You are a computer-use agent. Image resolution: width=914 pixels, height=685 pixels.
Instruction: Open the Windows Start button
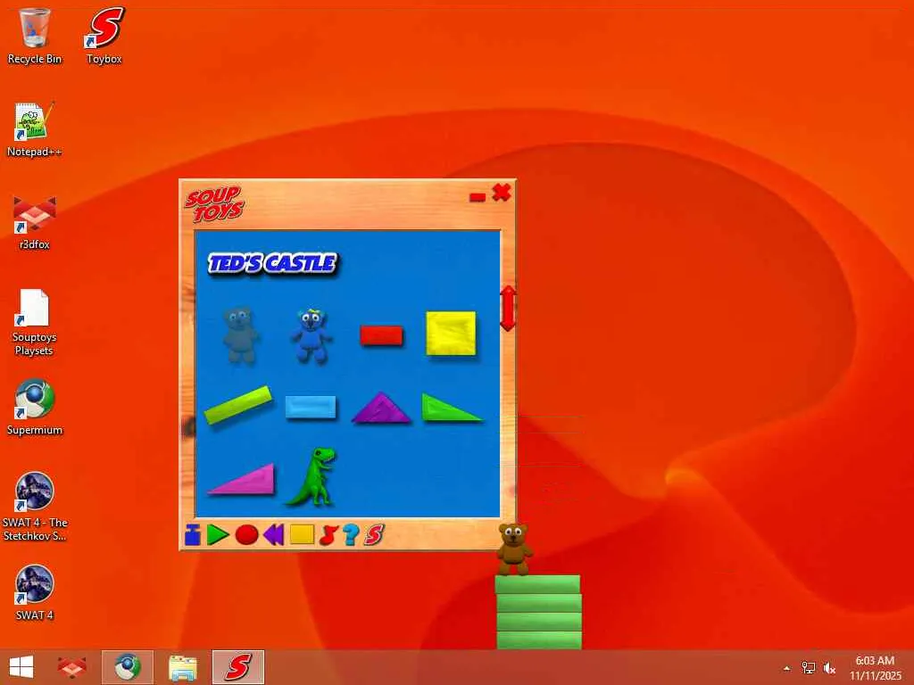click(x=21, y=667)
